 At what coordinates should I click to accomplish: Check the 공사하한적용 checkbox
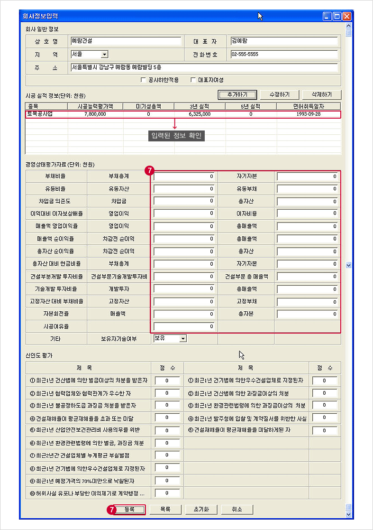coord(144,80)
